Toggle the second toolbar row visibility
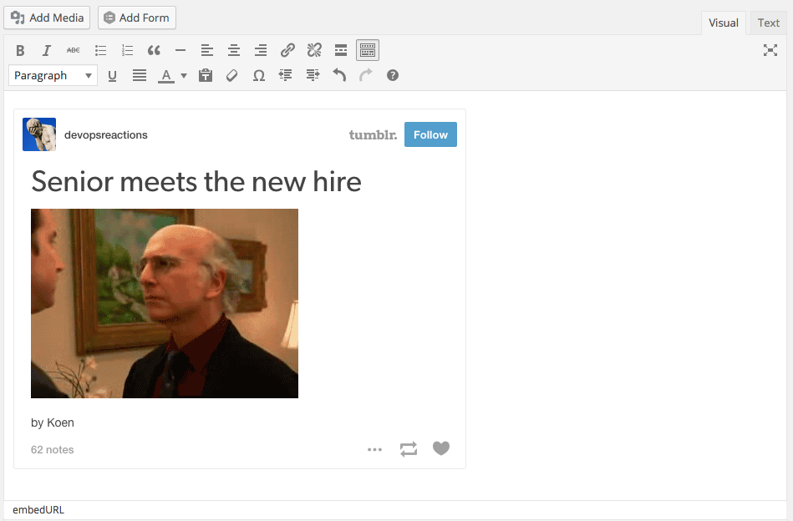 (368, 51)
